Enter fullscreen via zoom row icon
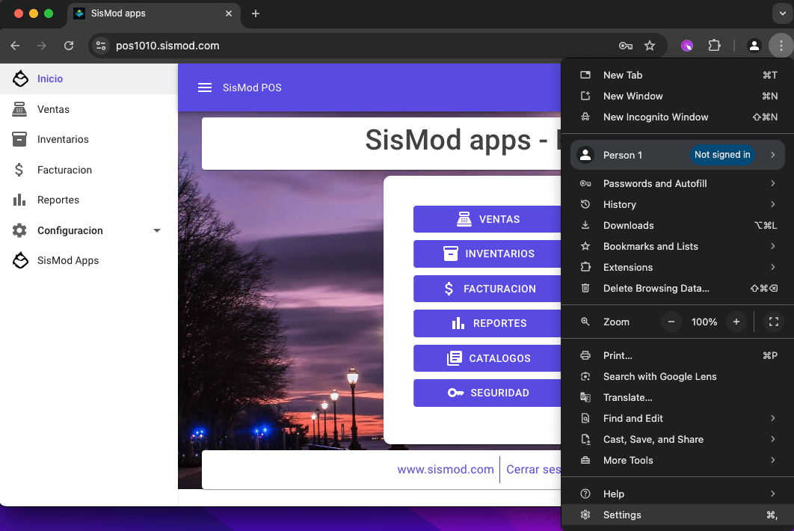 click(x=774, y=322)
